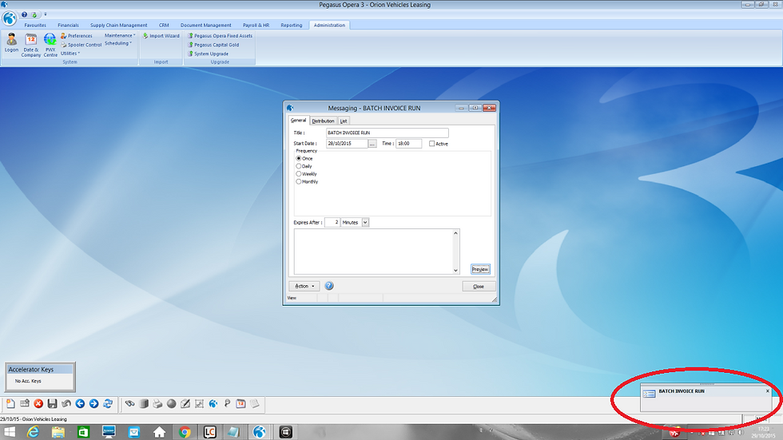
Task: Switch to Document Management tab
Action: tap(206, 25)
